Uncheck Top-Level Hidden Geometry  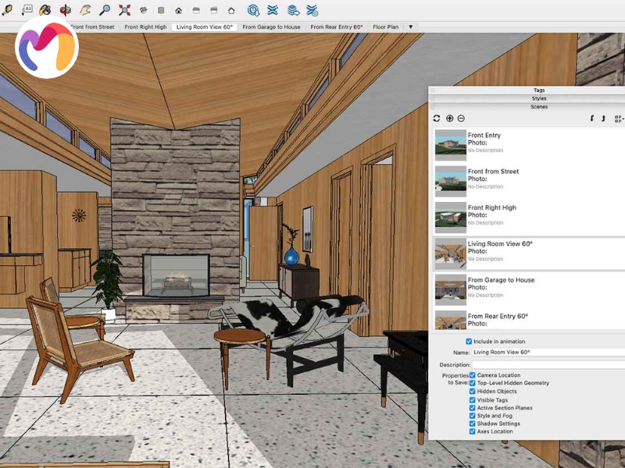[x=473, y=383]
